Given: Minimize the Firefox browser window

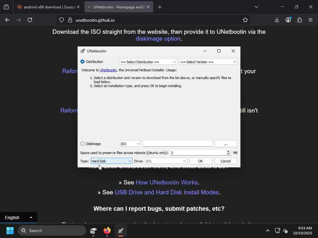Looking at the screenshot, I should [282, 7].
